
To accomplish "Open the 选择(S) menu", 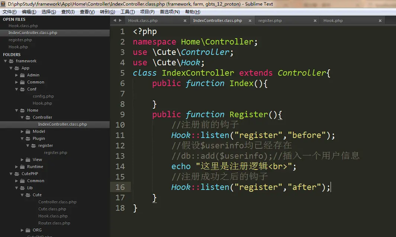I will [49, 12].
